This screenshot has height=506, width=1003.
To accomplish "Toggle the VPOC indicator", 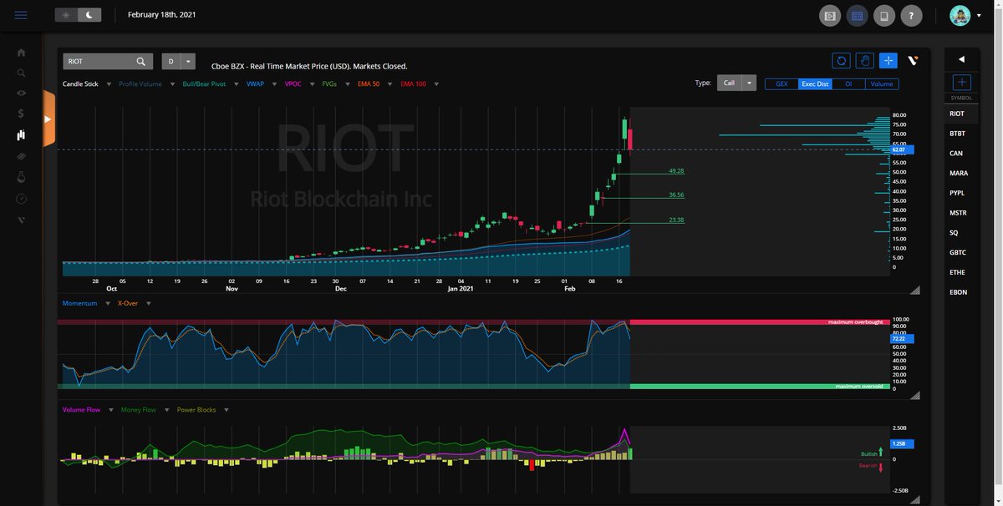I will click(x=293, y=84).
